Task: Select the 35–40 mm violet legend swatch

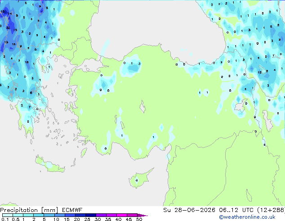Action: [x=111, y=215]
